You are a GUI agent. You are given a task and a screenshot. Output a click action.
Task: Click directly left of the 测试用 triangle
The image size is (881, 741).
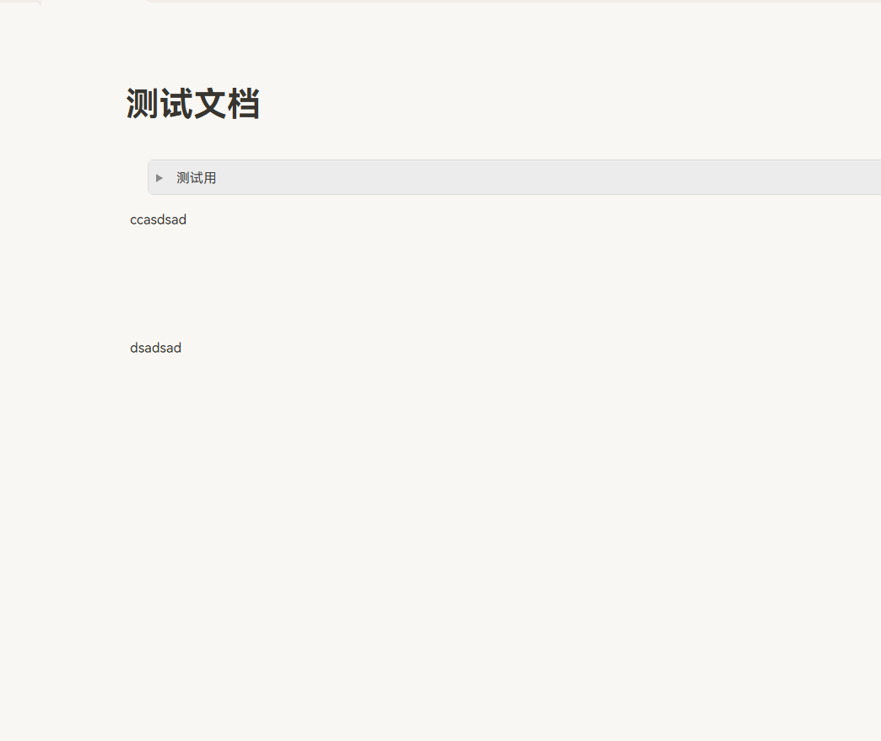[150, 177]
